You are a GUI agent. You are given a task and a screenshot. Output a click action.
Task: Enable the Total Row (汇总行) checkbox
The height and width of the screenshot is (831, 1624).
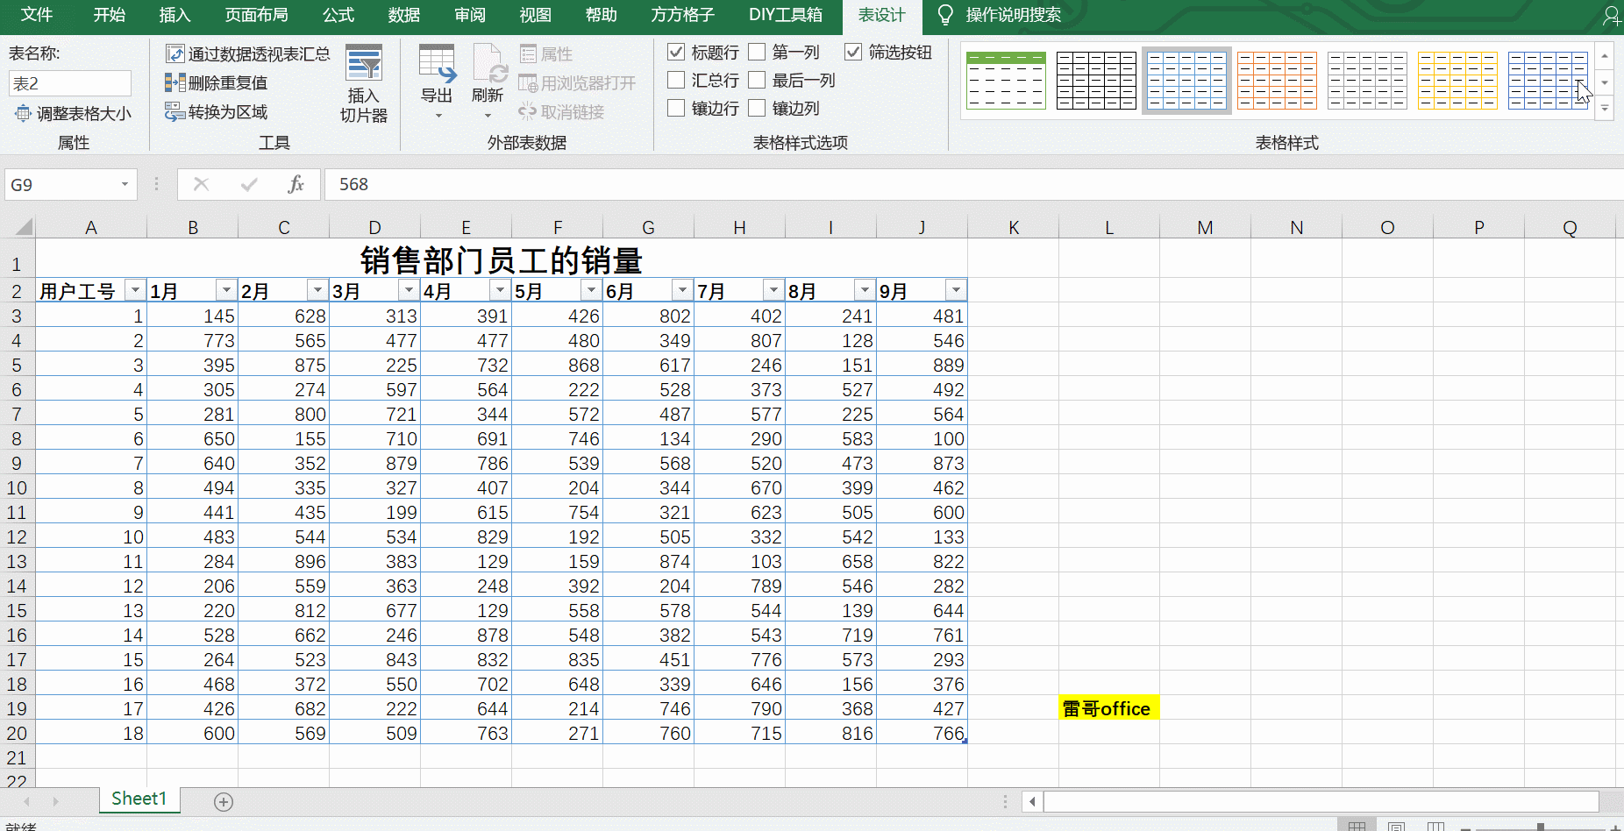coord(676,80)
